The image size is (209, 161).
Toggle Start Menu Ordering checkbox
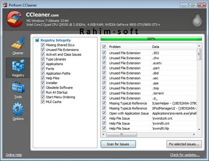(x=42, y=97)
